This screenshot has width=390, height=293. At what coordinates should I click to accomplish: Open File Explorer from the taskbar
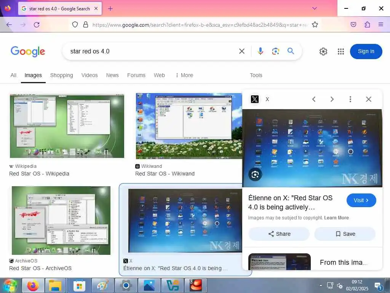(x=56, y=285)
